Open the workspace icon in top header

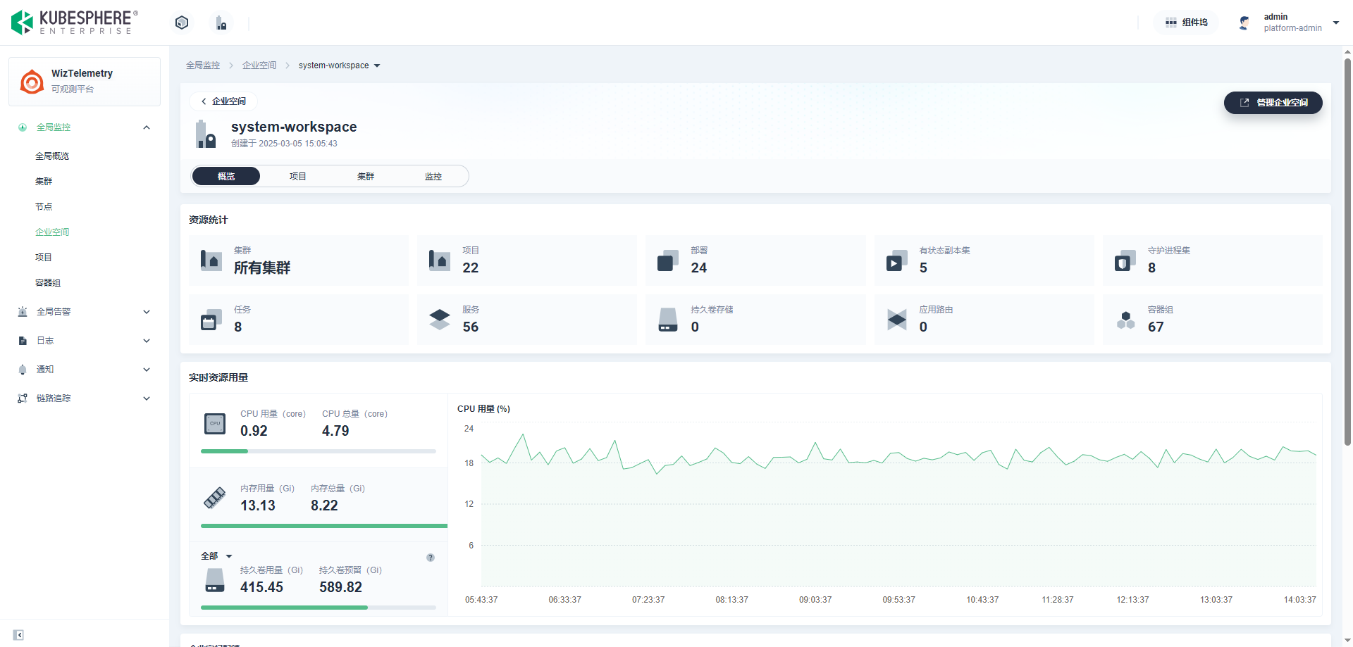tap(221, 23)
